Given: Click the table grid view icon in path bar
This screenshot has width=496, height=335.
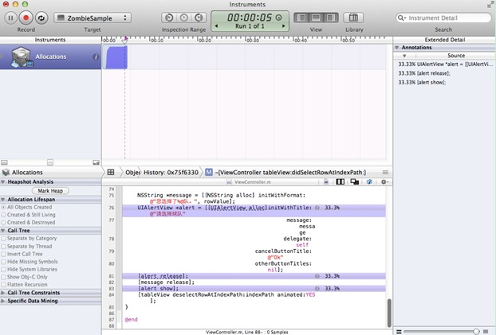Looking at the screenshot, I should 111,173.
